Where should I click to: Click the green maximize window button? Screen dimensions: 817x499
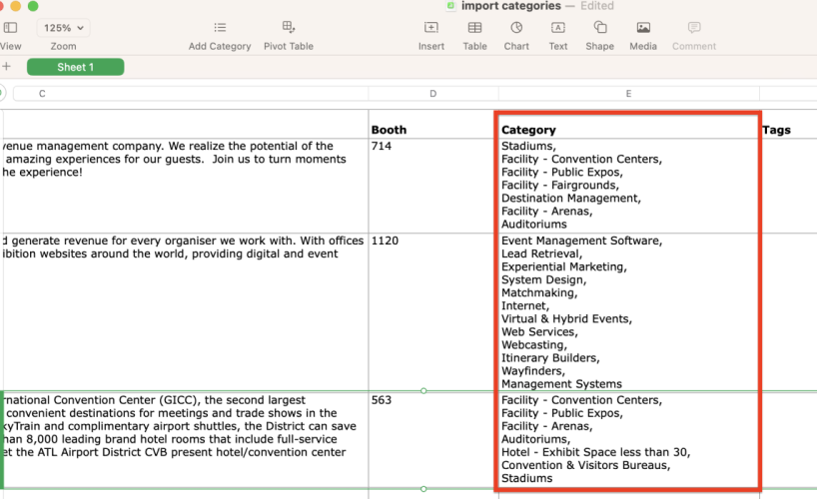(33, 6)
